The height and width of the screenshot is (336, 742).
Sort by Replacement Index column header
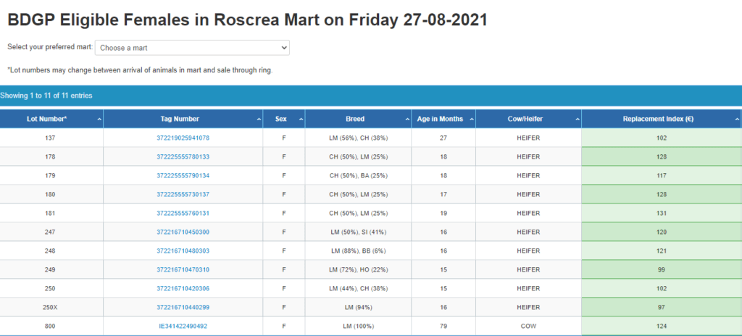662,119
